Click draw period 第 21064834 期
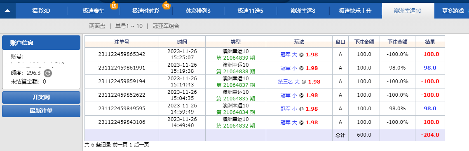 [236, 112]
